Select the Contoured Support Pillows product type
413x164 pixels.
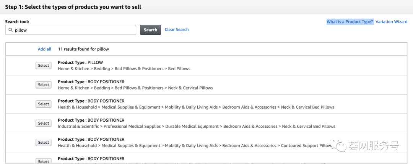[44, 143]
